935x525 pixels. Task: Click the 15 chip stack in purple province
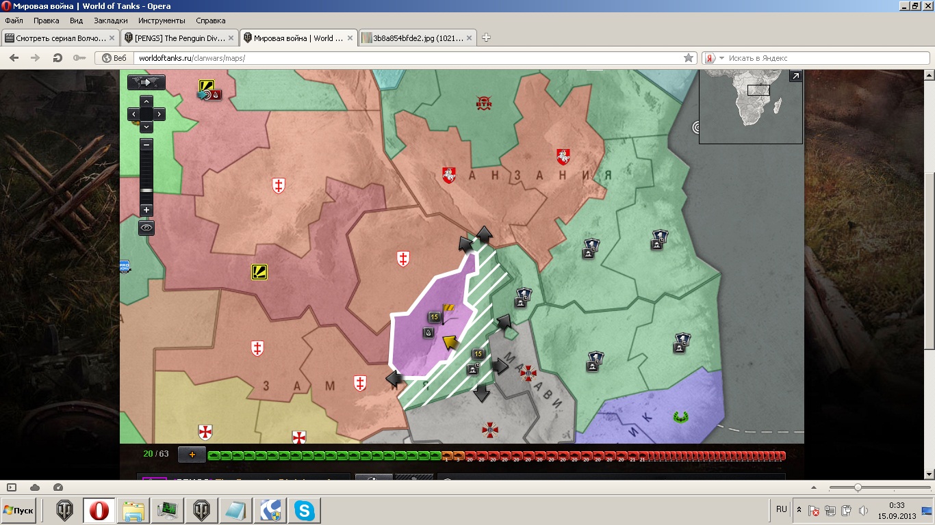tap(434, 317)
